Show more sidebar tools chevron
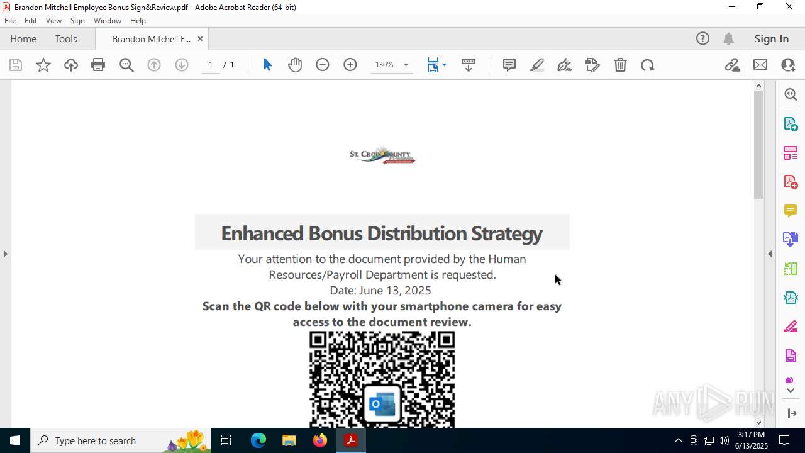Viewport: 805px width, 453px height. (791, 391)
